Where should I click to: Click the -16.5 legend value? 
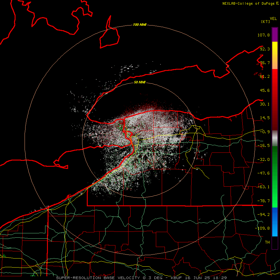click(x=264, y=146)
